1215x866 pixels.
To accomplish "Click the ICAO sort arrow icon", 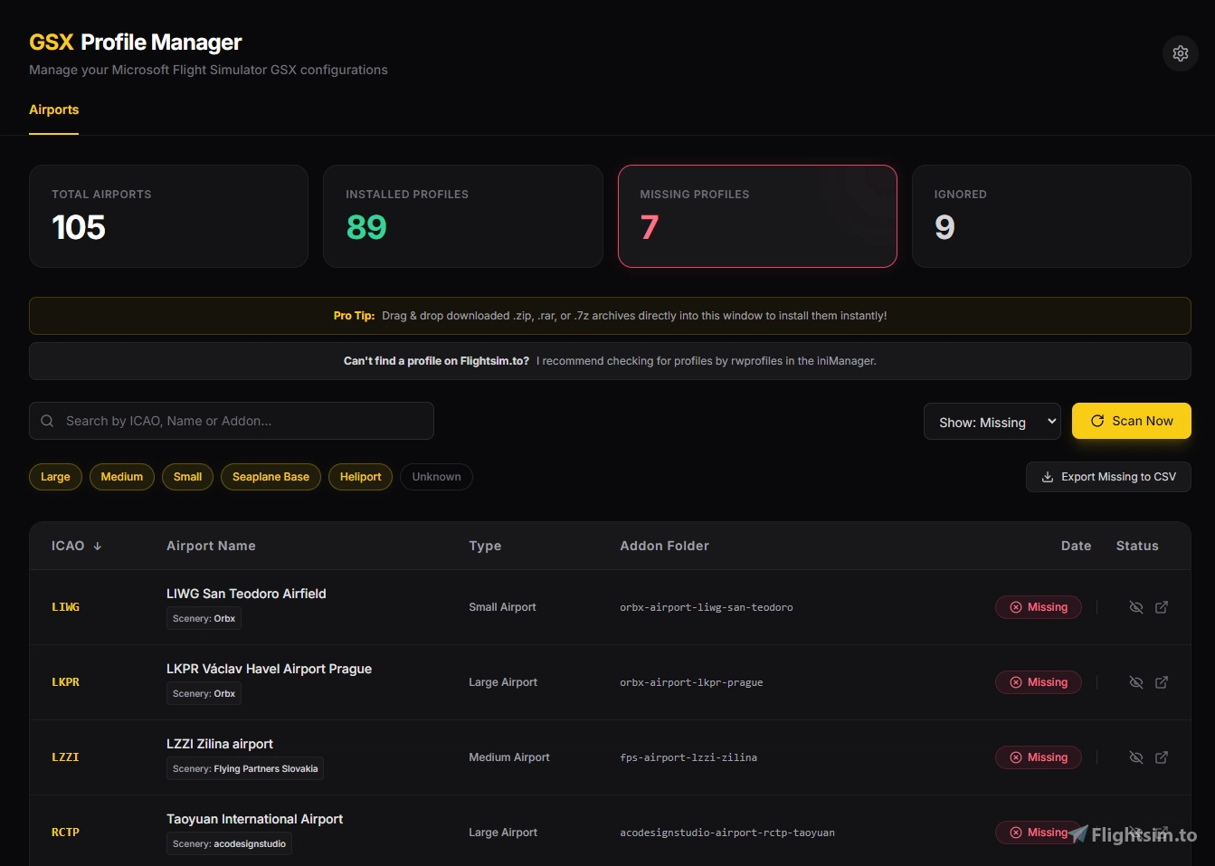I will tap(98, 547).
